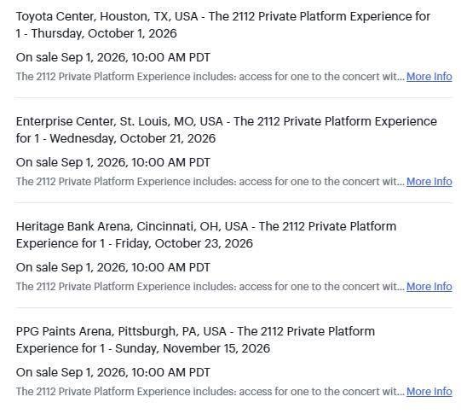Click the Pittsburgh event's on-sale date line
461x414 pixels.
tap(113, 372)
